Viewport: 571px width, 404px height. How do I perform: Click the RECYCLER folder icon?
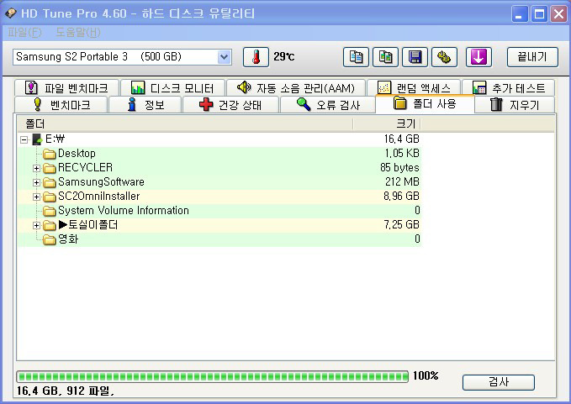tap(49, 168)
